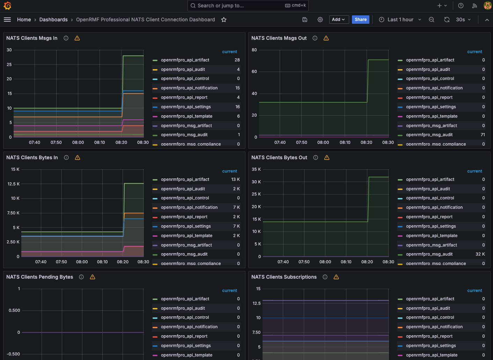Image resolution: width=493 pixels, height=360 pixels.
Task: Show info for NATS Clients Bytes In
Action: [66, 157]
